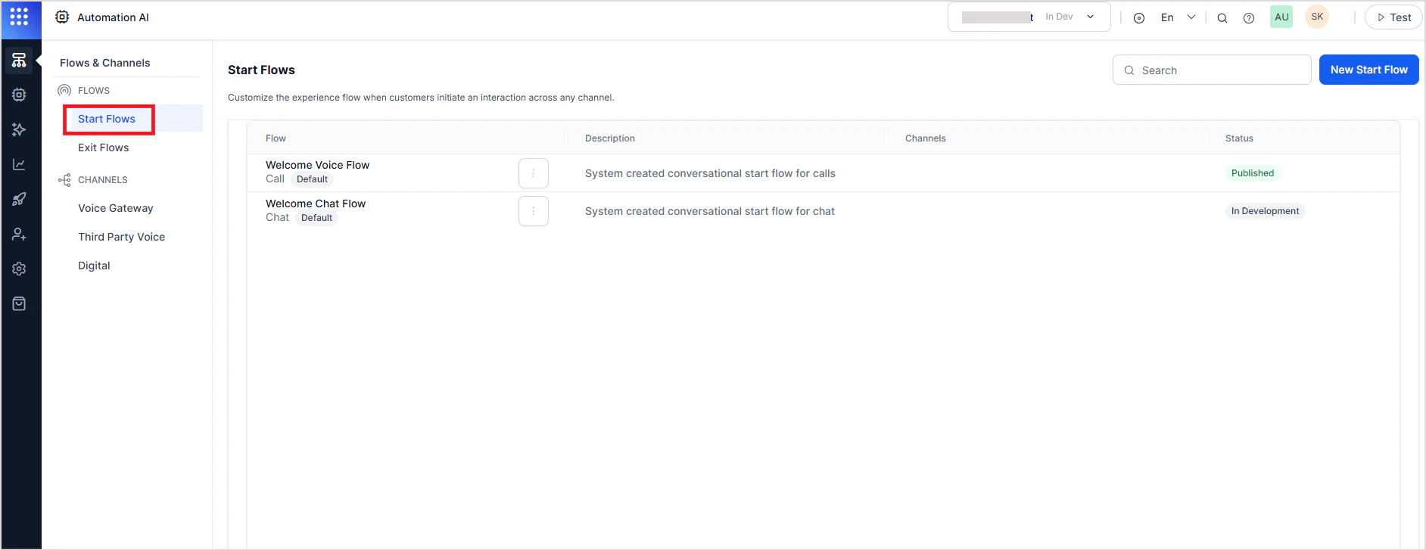
Task: Open options menu for Welcome Chat Flow
Action: 534,211
